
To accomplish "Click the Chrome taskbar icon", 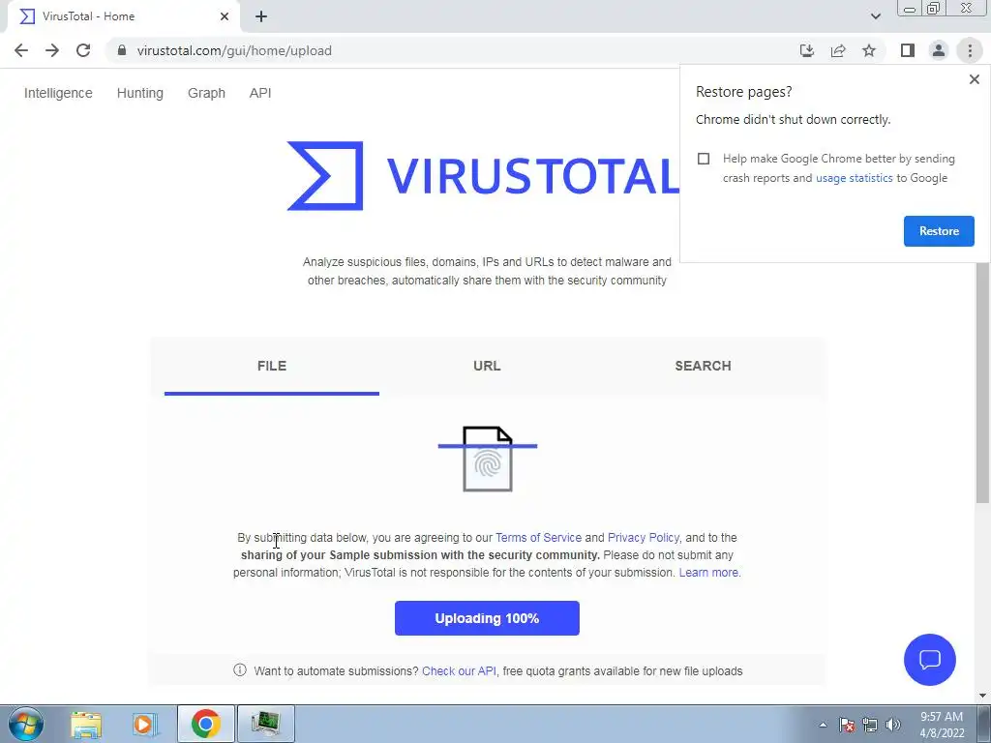I will point(205,724).
